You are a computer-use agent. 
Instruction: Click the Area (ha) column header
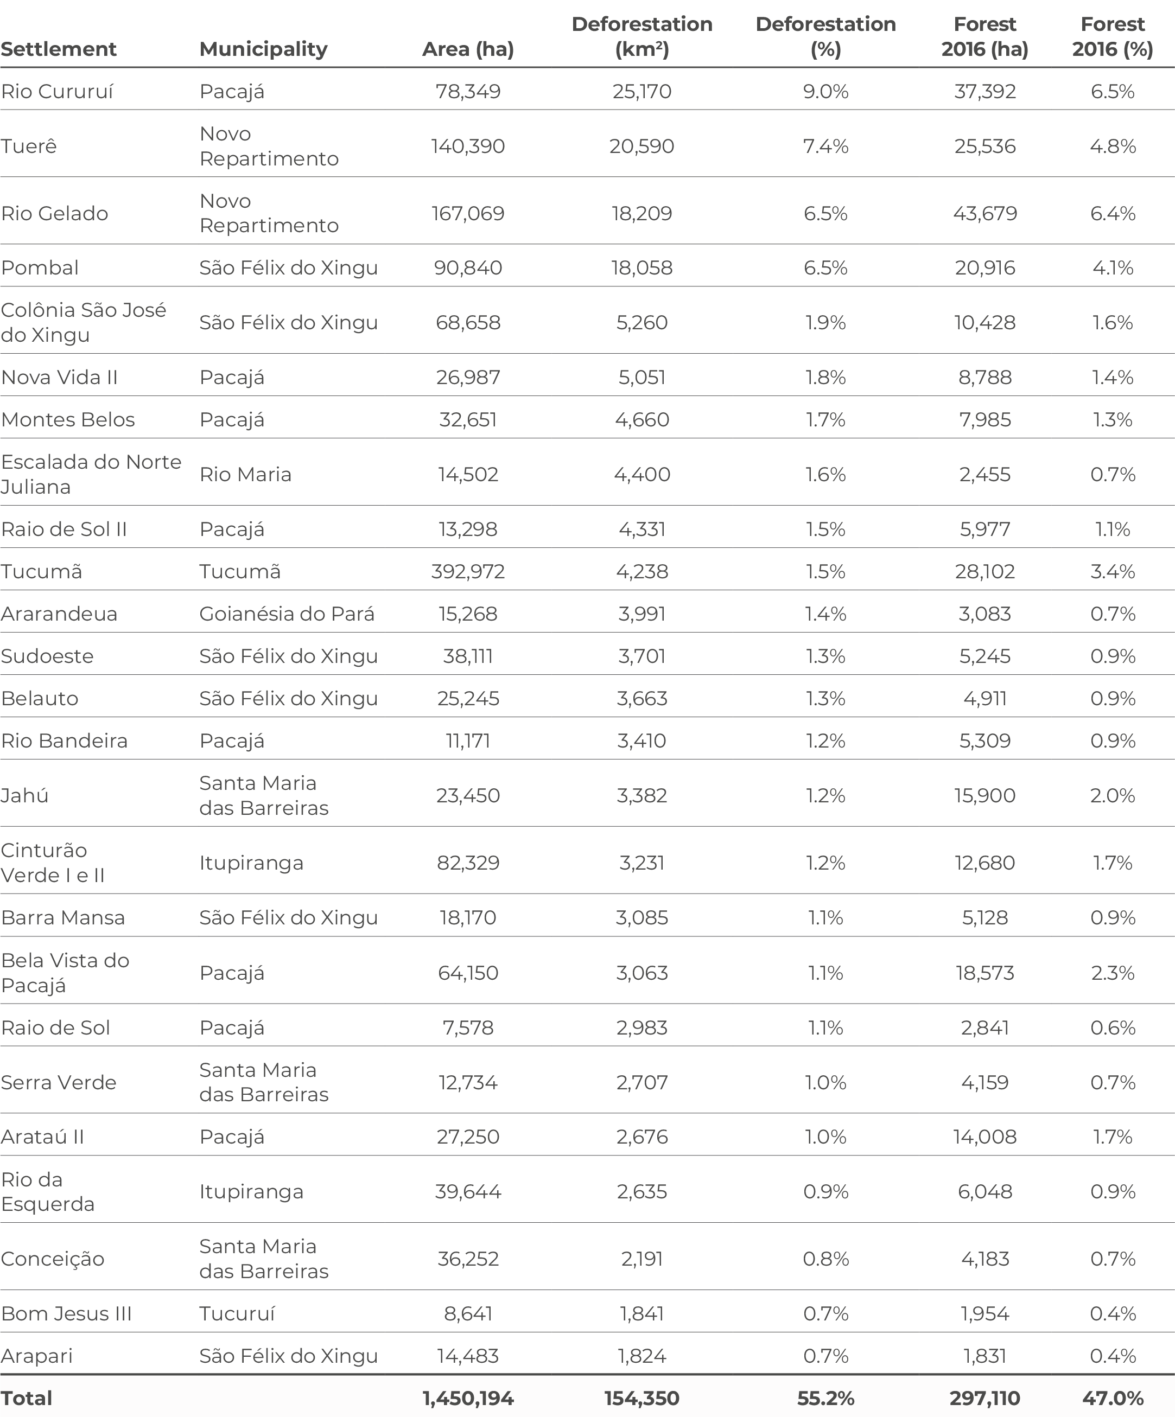(x=468, y=49)
